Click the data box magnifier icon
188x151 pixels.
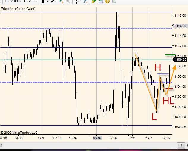(x=85, y=1)
